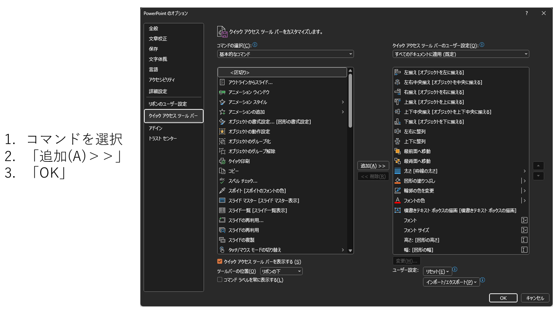The height and width of the screenshot is (314, 559).
Task: Select the <区切り> separator entry
Action: point(282,72)
